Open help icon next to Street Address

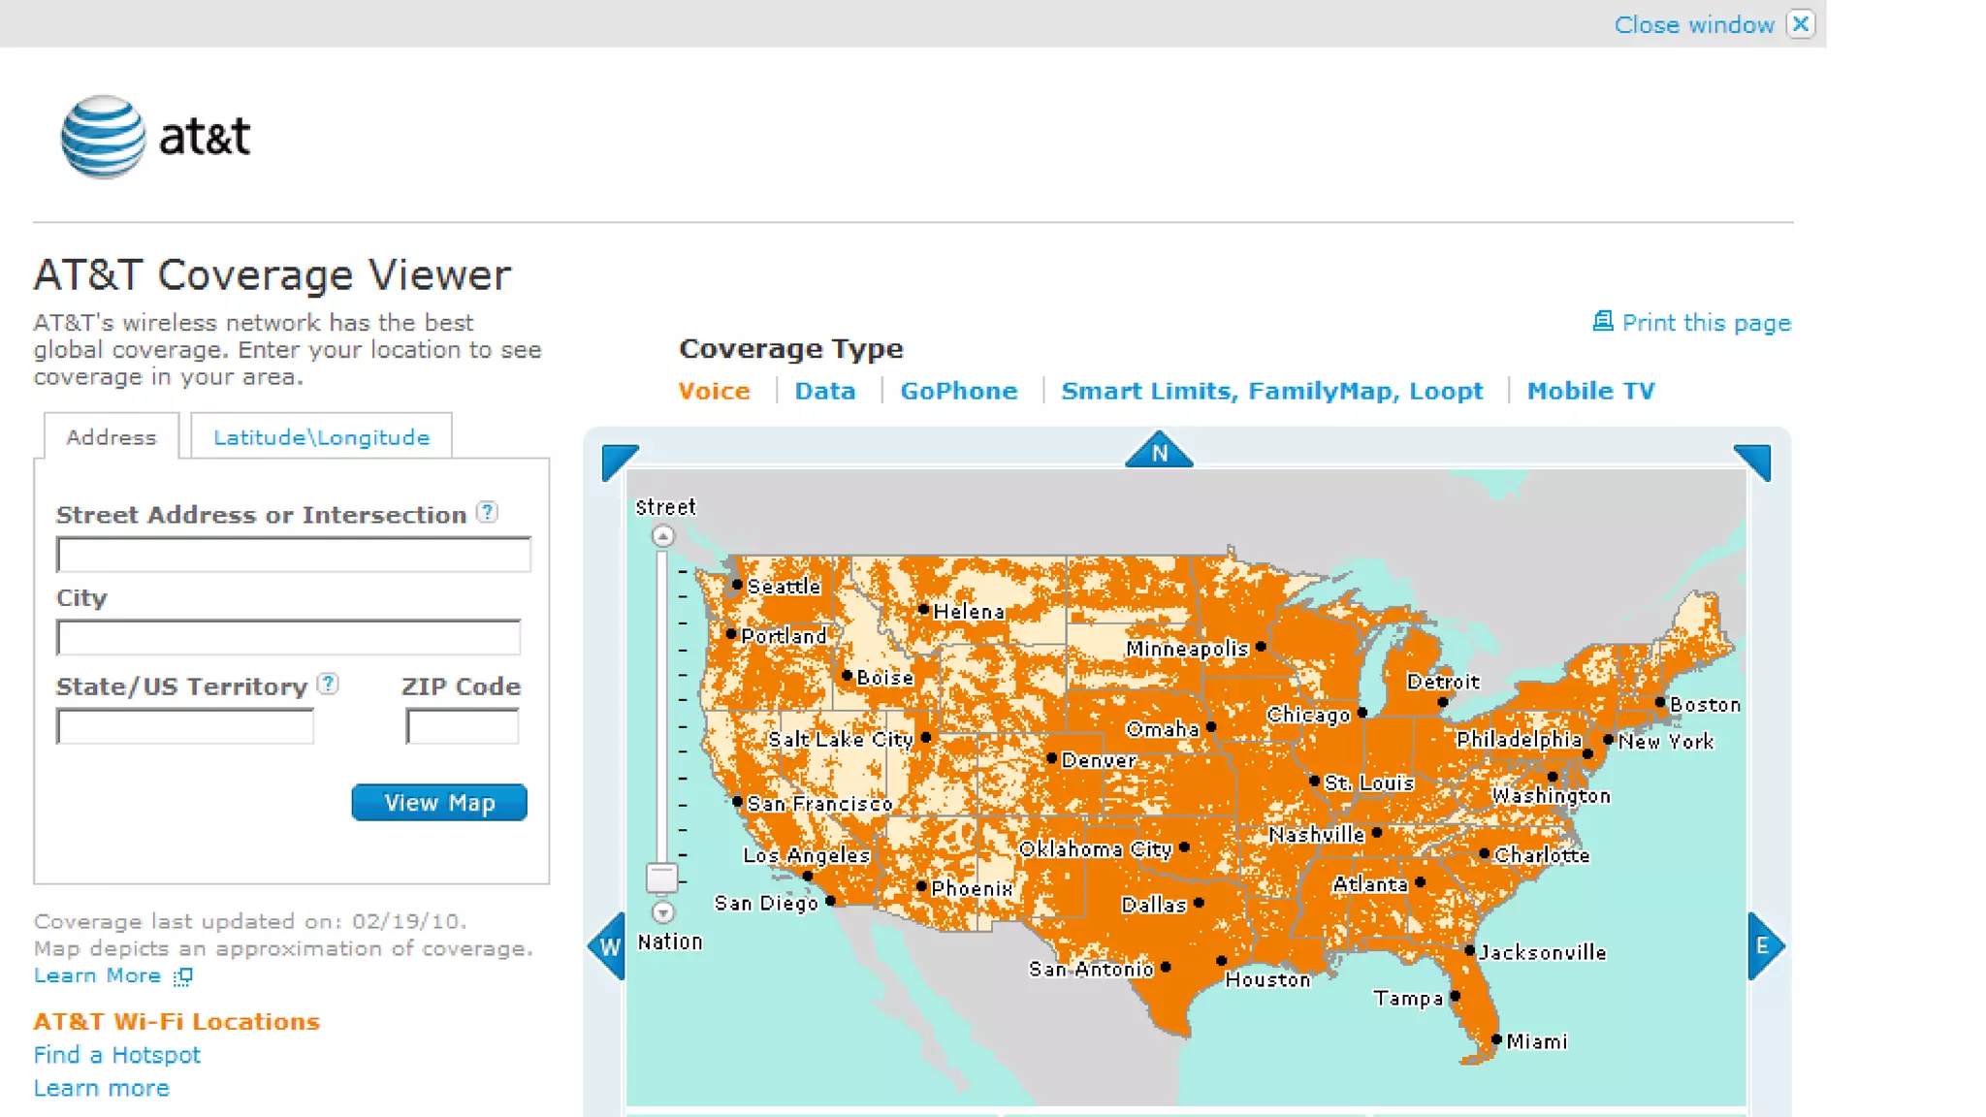click(x=488, y=512)
